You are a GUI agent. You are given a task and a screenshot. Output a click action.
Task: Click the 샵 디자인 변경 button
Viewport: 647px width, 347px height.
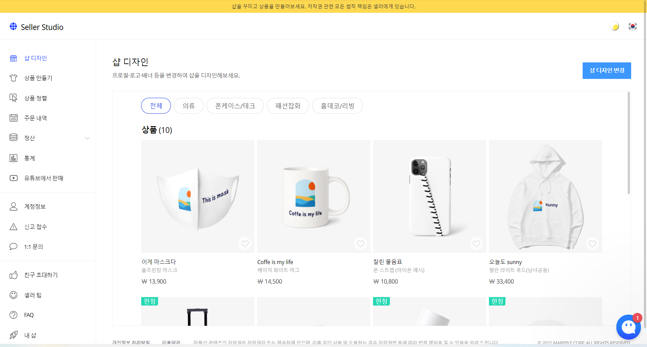pyautogui.click(x=607, y=70)
